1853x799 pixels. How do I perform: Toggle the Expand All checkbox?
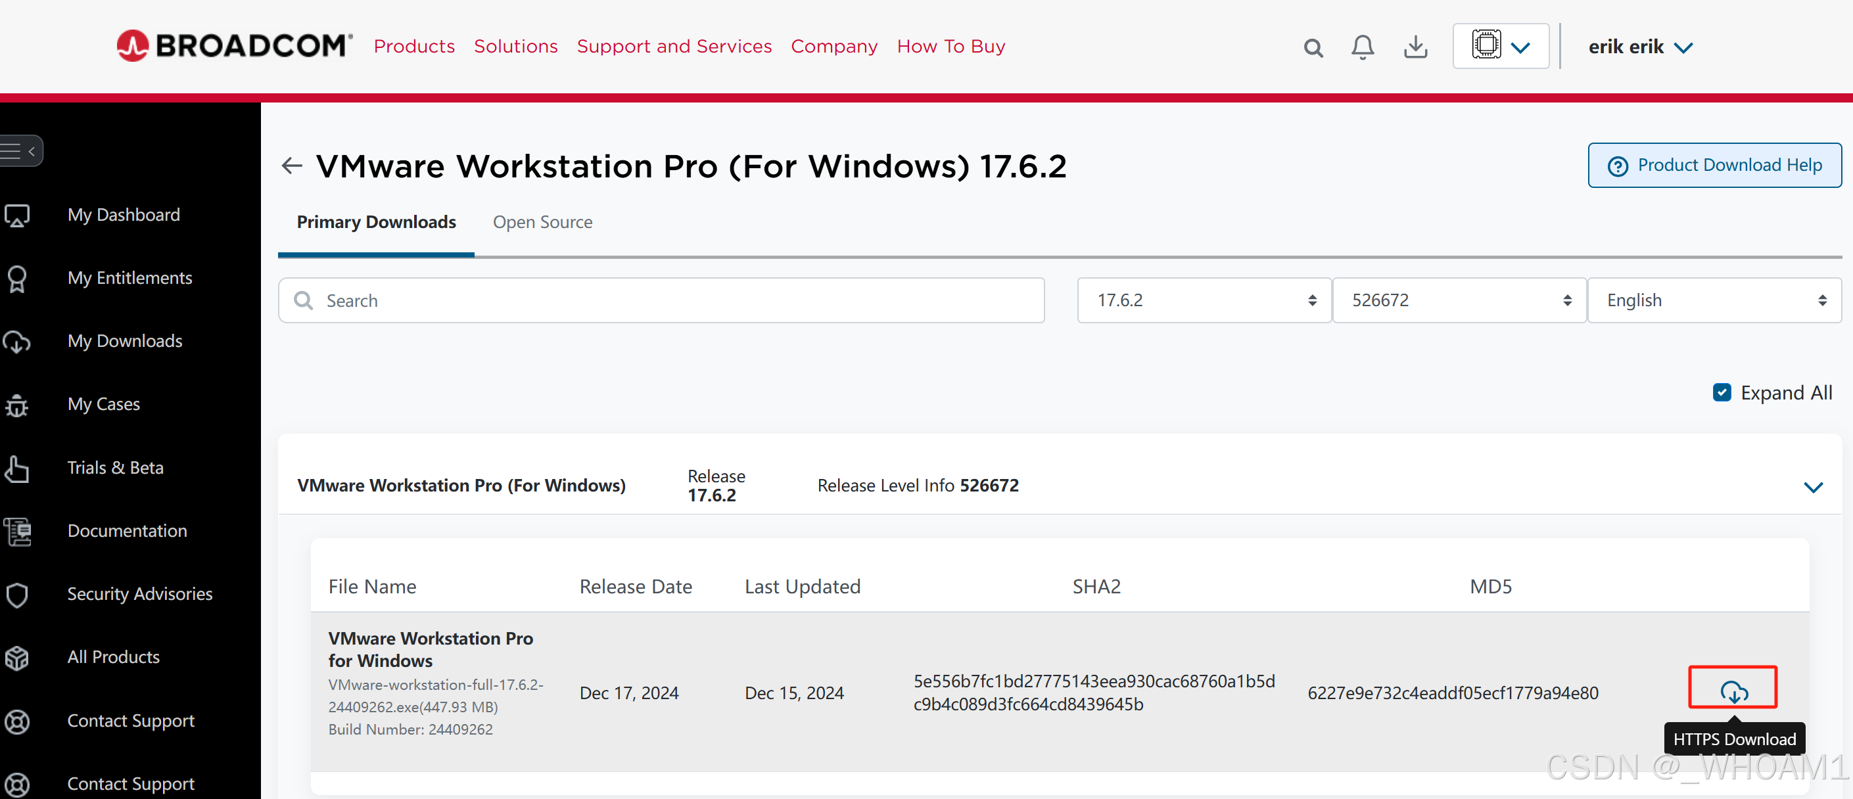pos(1722,392)
